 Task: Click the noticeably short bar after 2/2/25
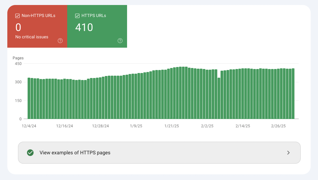pyautogui.click(x=219, y=98)
